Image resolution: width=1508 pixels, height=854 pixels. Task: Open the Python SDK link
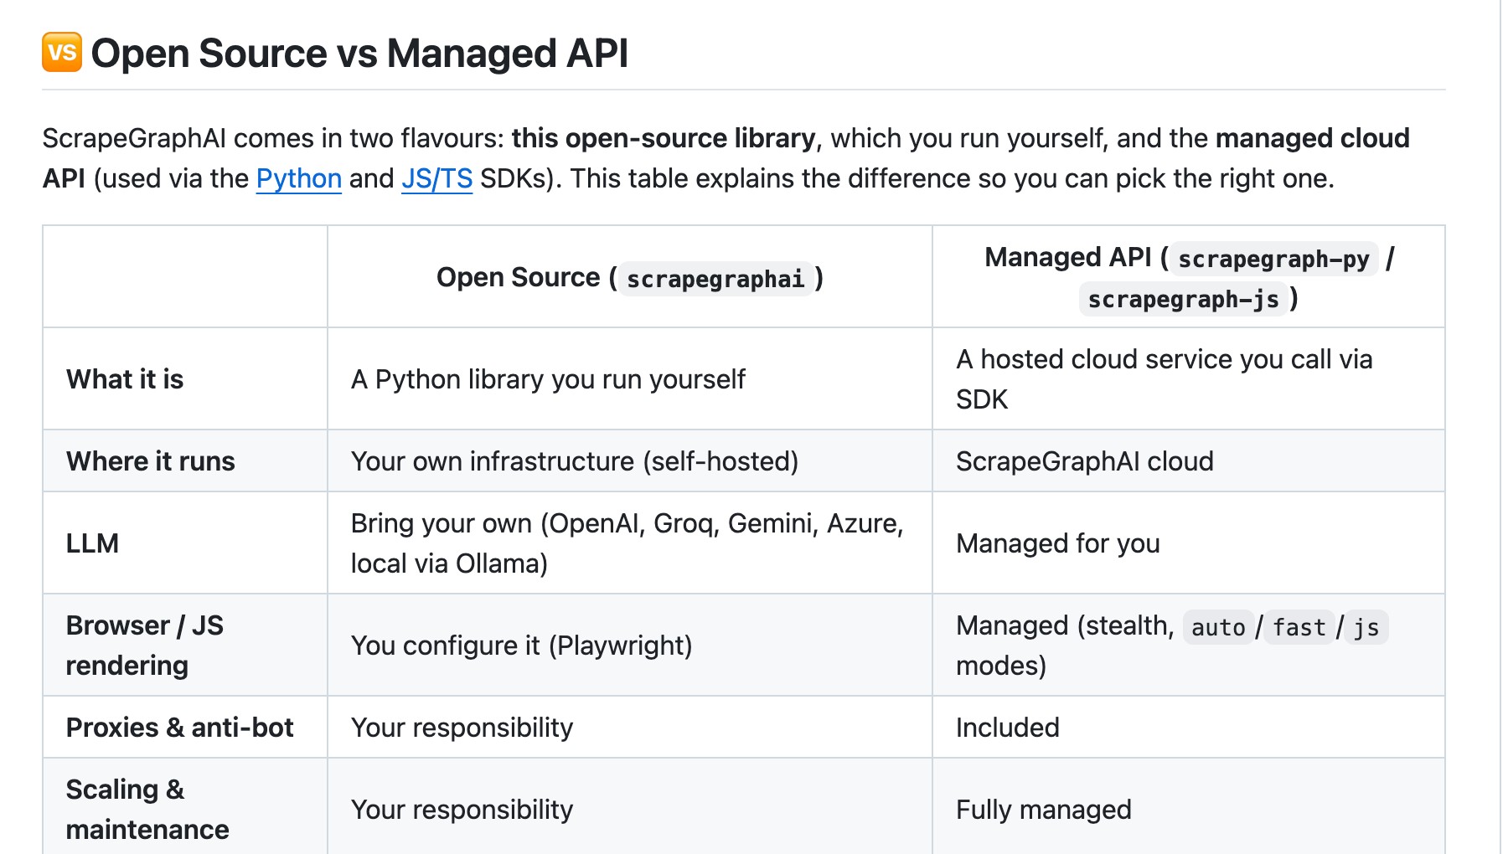298,178
